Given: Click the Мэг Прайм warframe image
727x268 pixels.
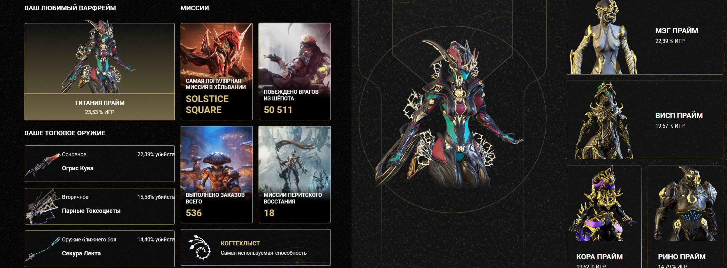Looking at the screenshot, I should pos(604,37).
